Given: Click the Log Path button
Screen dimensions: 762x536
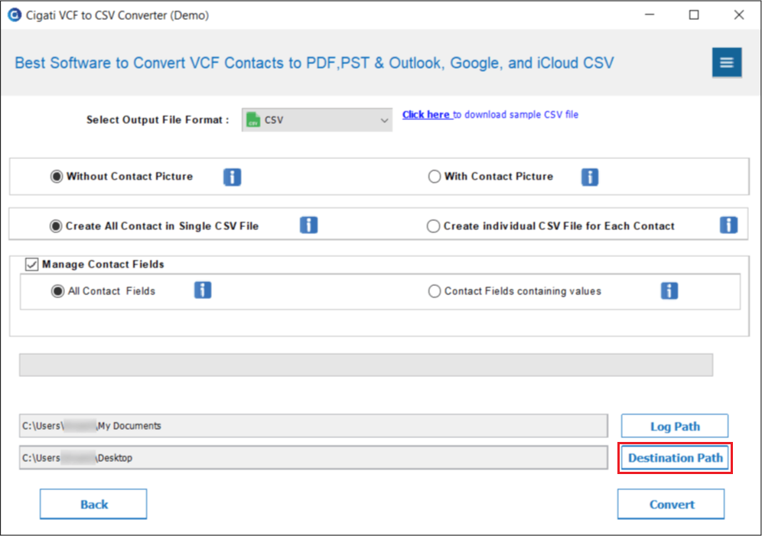Looking at the screenshot, I should [x=675, y=426].
